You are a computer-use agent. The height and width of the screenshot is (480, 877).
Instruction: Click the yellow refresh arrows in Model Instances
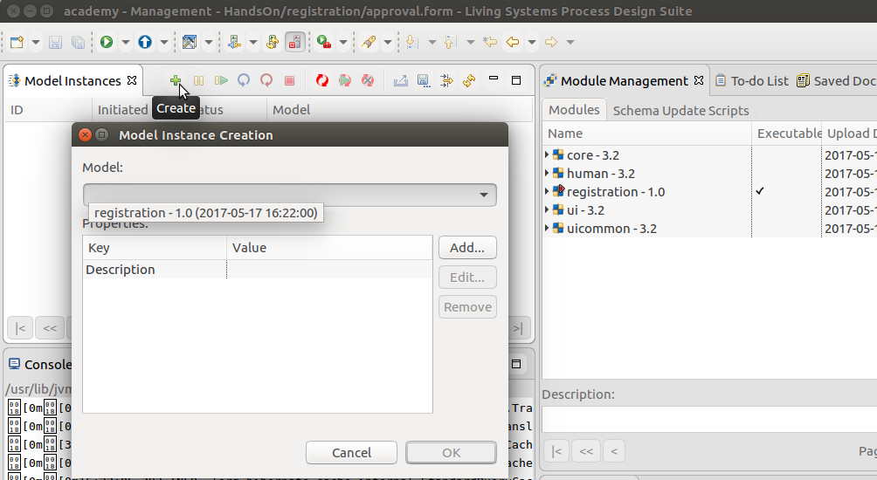pos(469,80)
